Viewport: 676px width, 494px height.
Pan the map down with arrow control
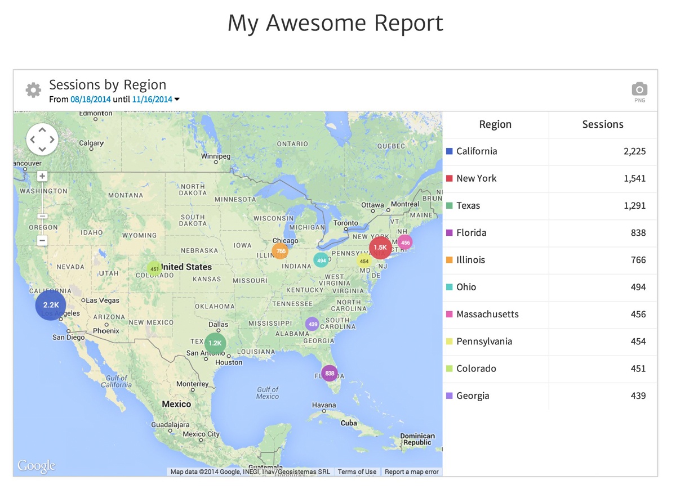[x=42, y=149]
